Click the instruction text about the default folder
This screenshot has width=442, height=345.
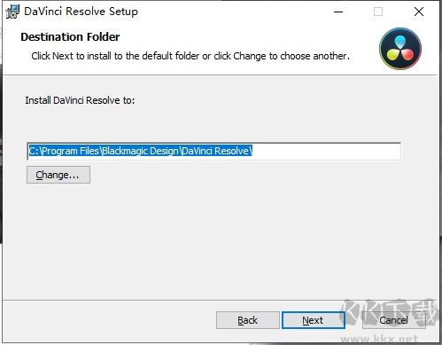190,56
